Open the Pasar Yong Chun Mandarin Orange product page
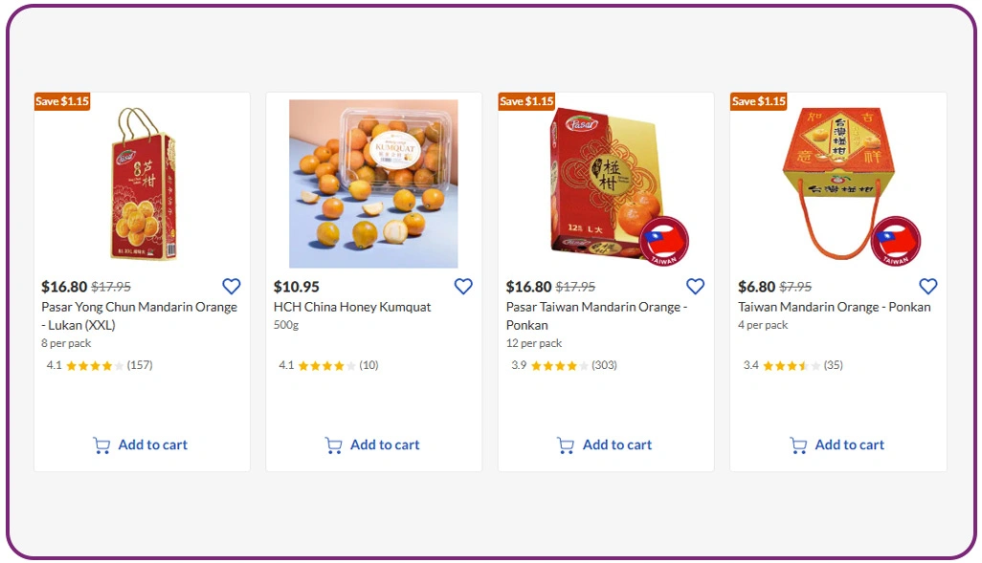 [141, 315]
